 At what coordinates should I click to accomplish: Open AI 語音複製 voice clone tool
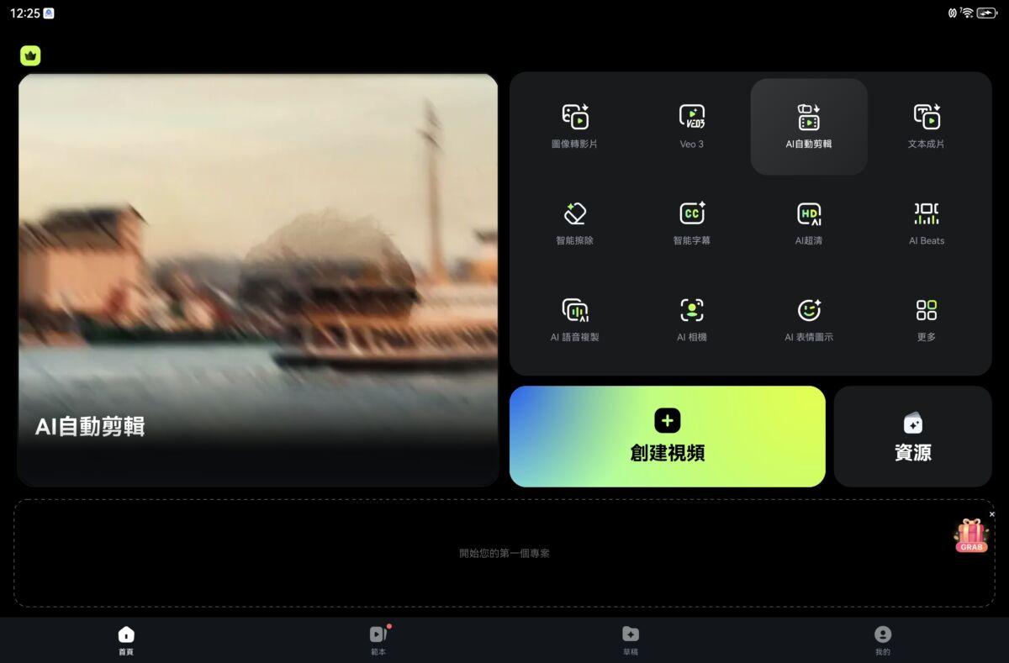pyautogui.click(x=575, y=319)
